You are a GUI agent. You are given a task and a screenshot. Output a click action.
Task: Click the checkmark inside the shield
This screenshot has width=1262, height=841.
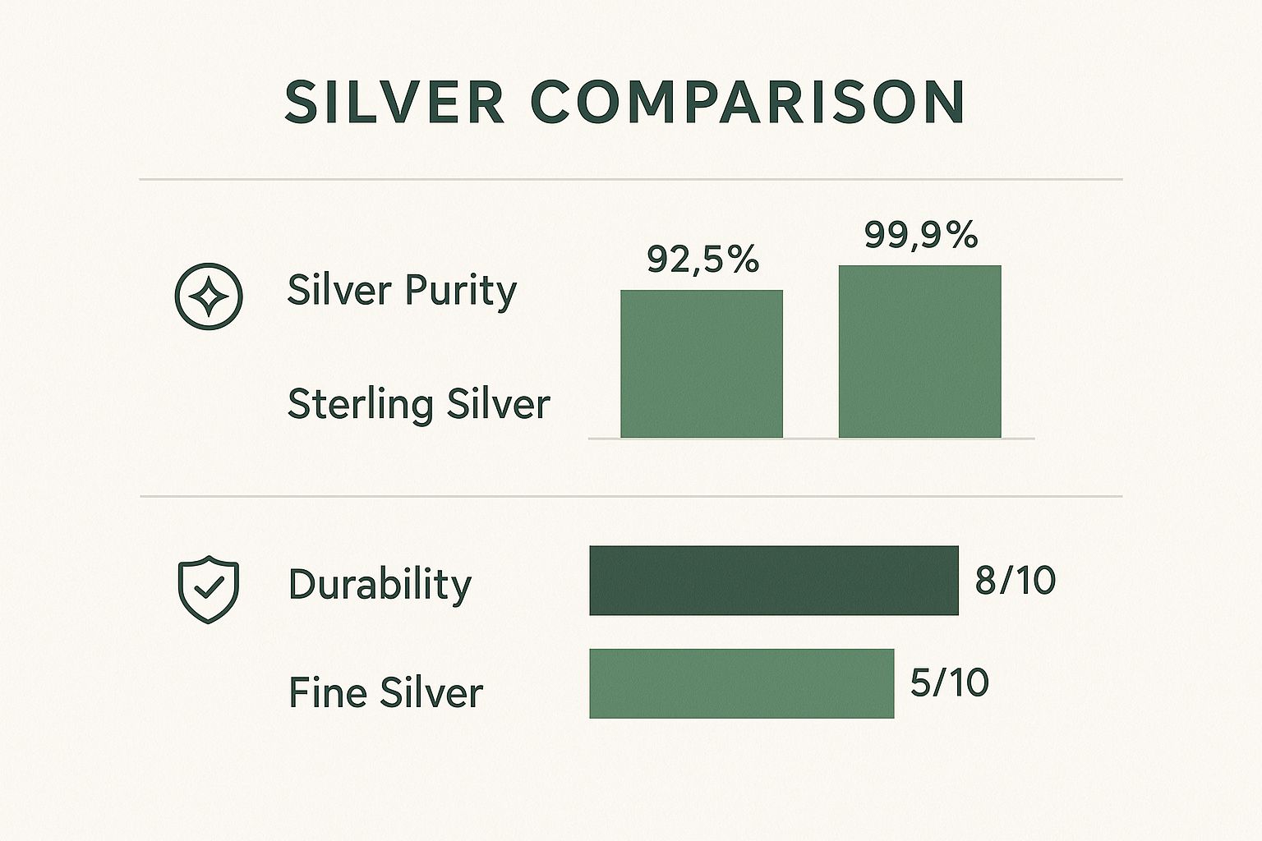[x=210, y=586]
